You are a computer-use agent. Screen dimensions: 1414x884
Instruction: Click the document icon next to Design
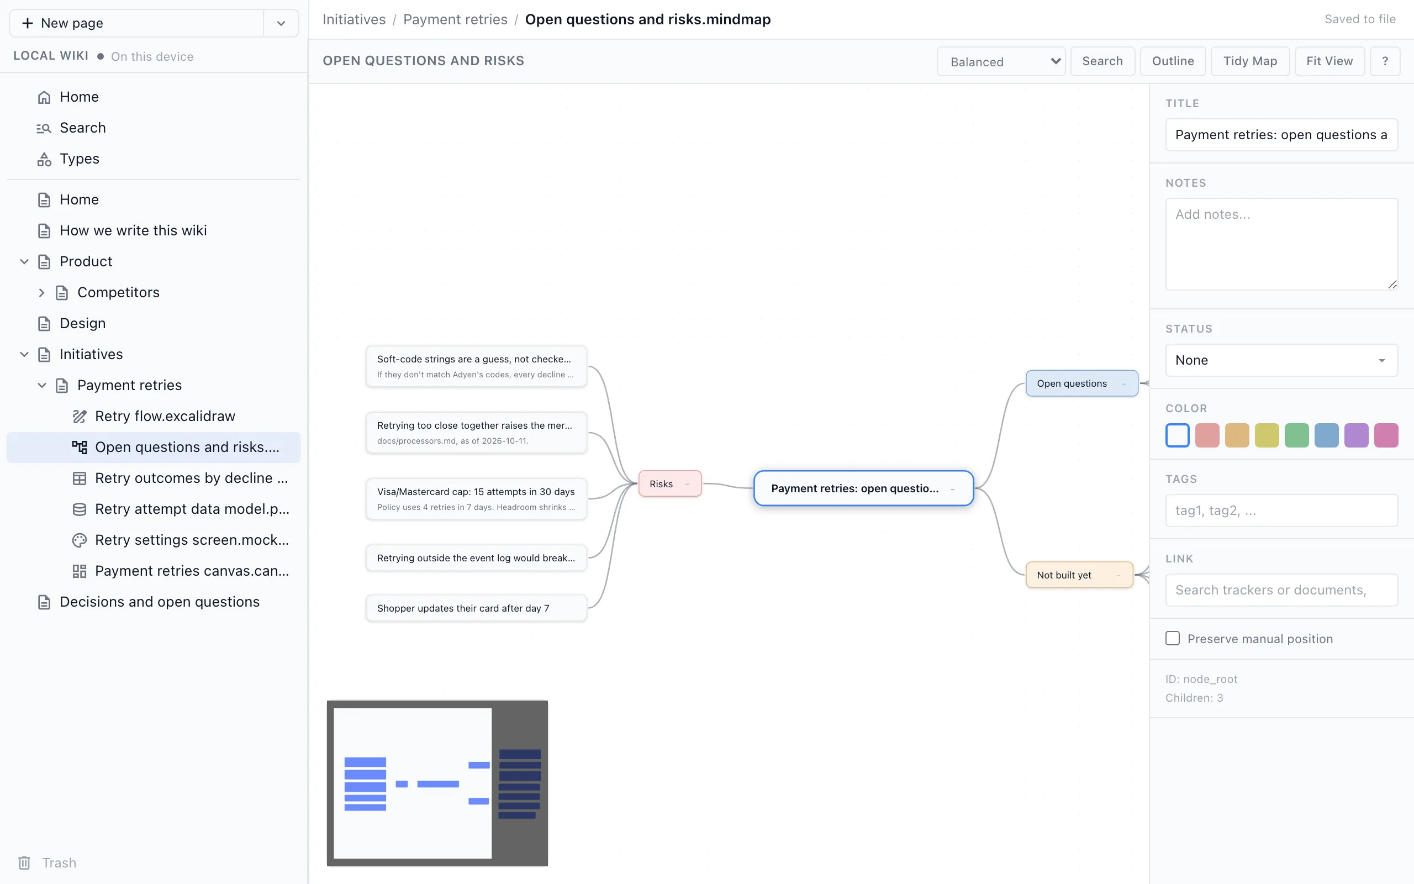click(x=44, y=324)
